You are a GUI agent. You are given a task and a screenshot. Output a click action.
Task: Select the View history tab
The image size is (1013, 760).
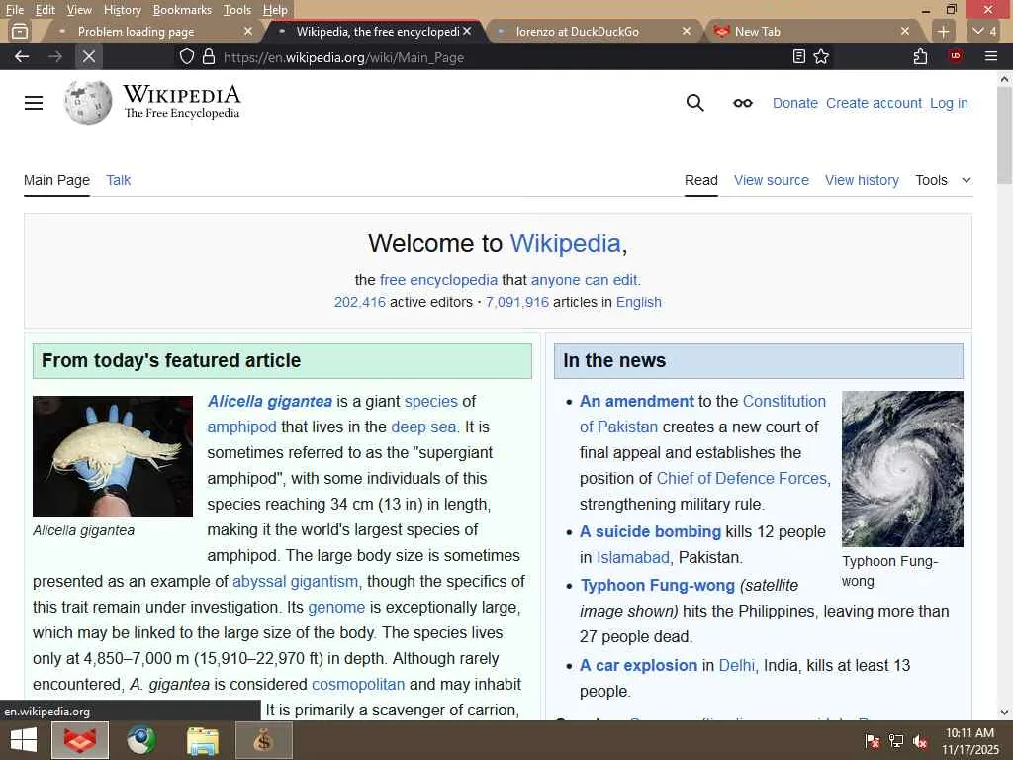862,180
